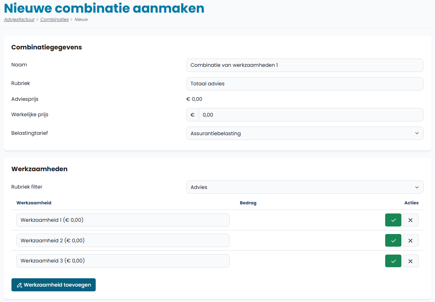Click the Euro sign prefix of Werkelijke prijs
435x302 pixels.
click(193, 115)
